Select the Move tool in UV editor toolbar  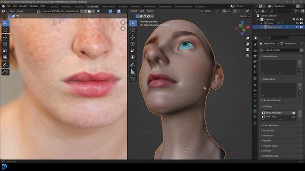click(5, 37)
